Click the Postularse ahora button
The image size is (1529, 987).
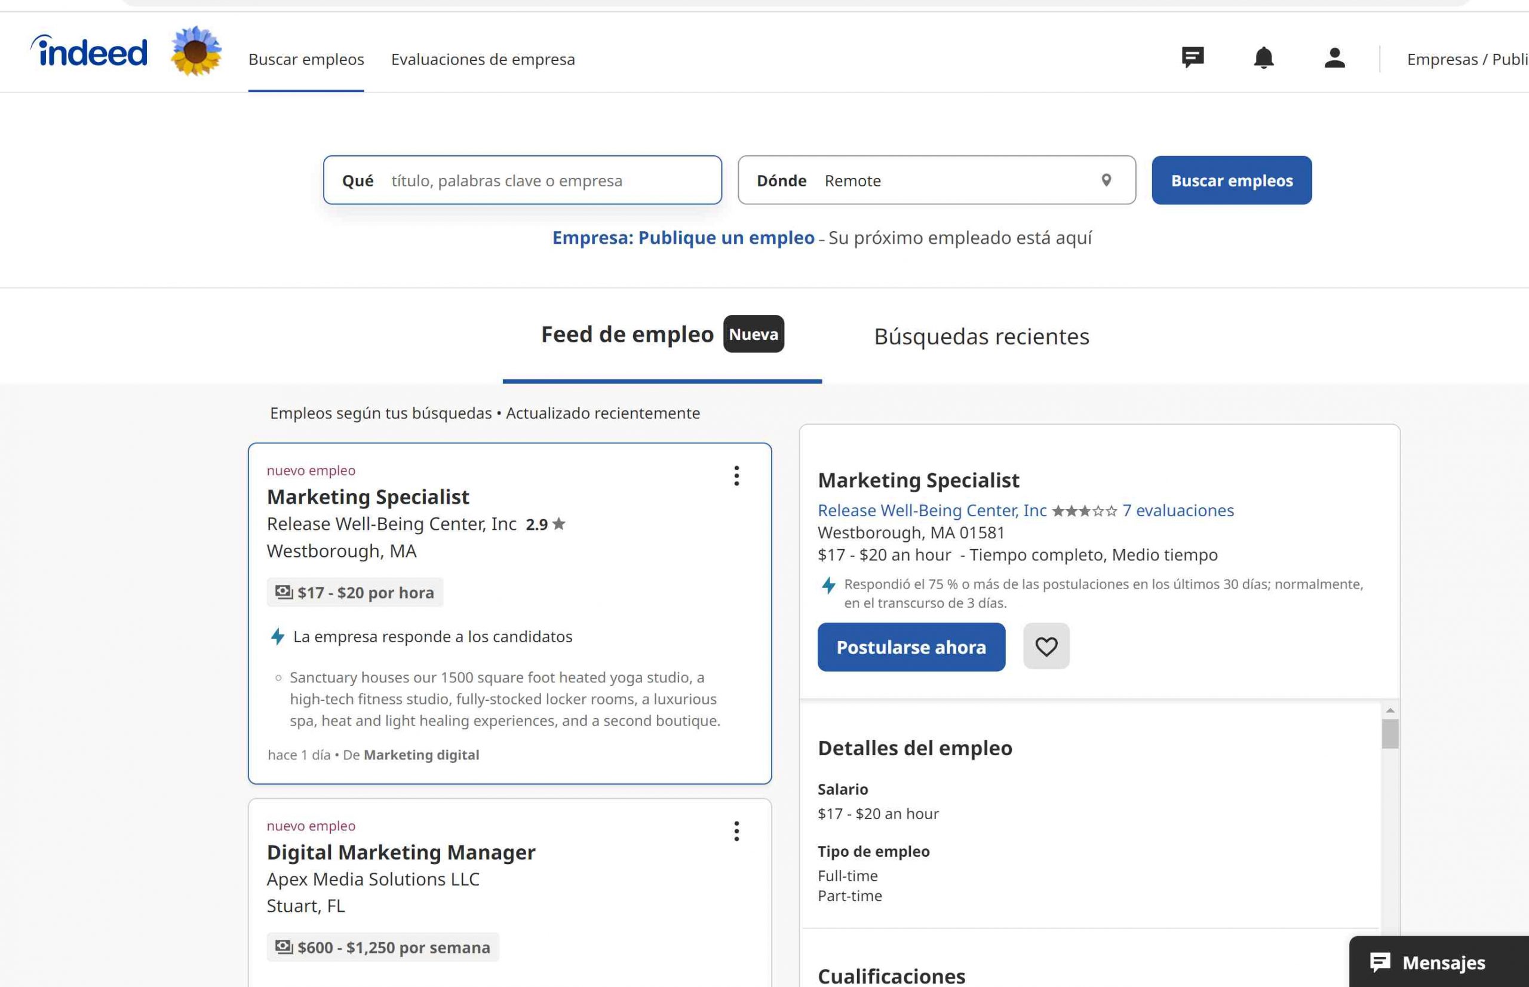[911, 646]
